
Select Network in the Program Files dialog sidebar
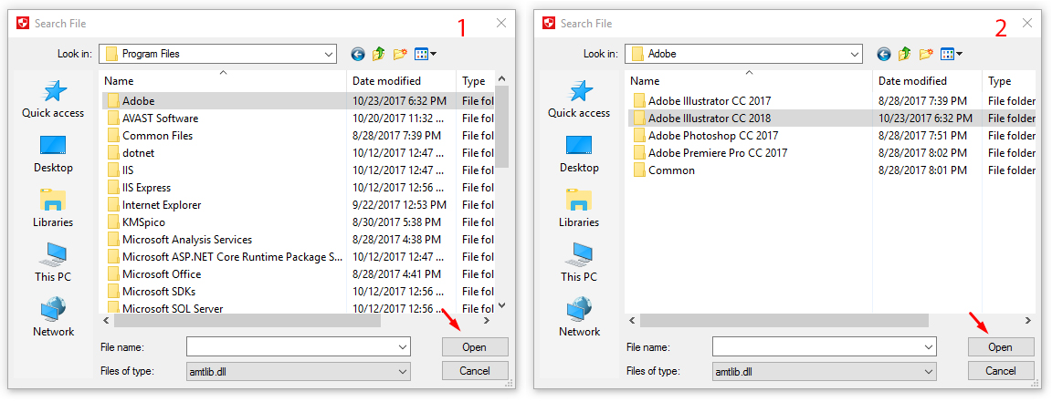[x=53, y=318]
